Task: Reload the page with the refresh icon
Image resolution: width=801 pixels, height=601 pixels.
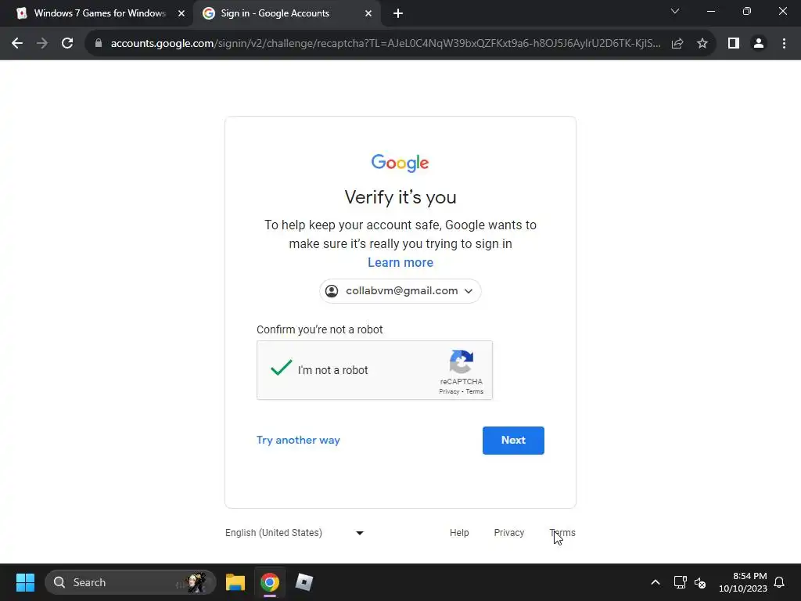Action: point(67,44)
